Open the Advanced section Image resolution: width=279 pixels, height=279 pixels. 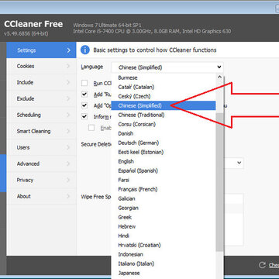click(x=41, y=164)
